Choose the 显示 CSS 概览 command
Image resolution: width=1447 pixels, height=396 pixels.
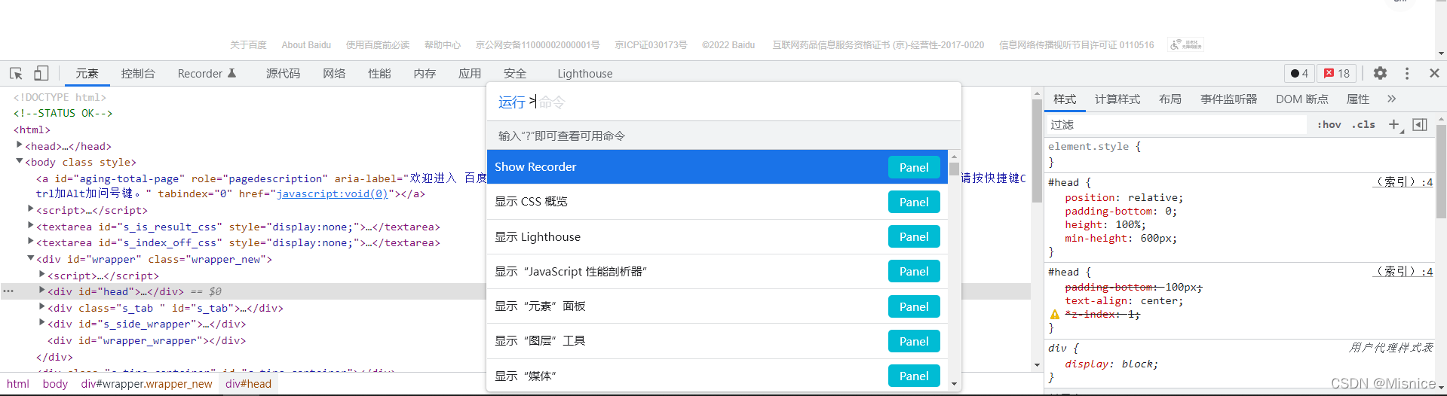pyautogui.click(x=717, y=202)
